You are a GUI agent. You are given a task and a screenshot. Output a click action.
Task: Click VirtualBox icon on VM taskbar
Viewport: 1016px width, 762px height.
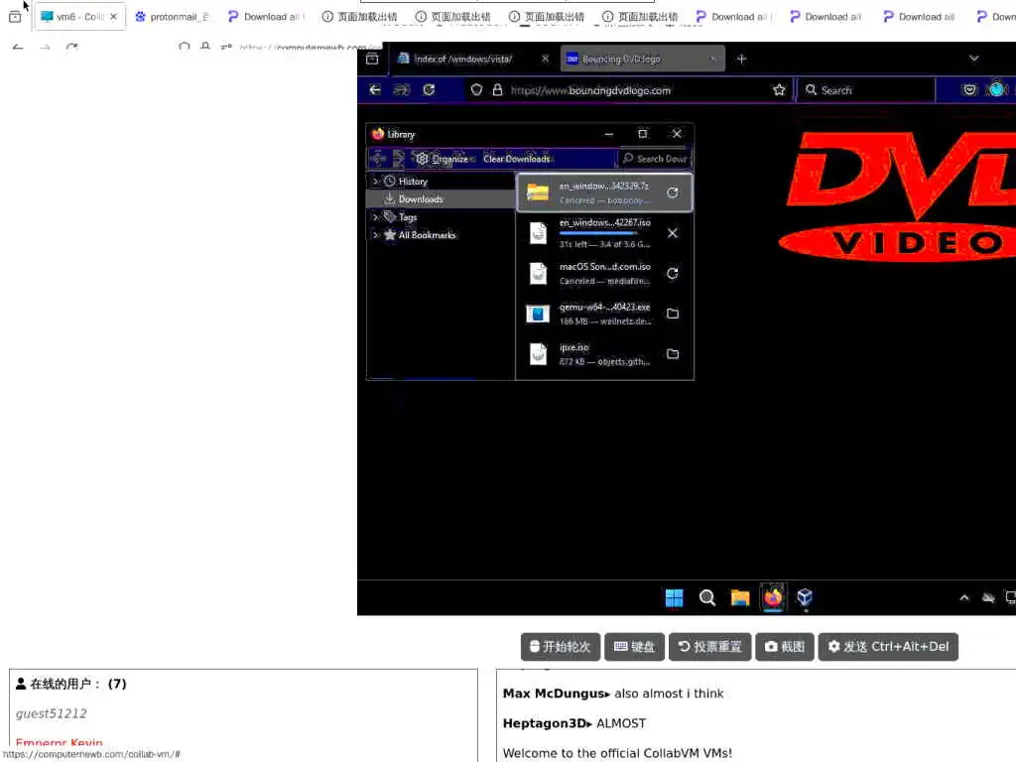pos(805,596)
